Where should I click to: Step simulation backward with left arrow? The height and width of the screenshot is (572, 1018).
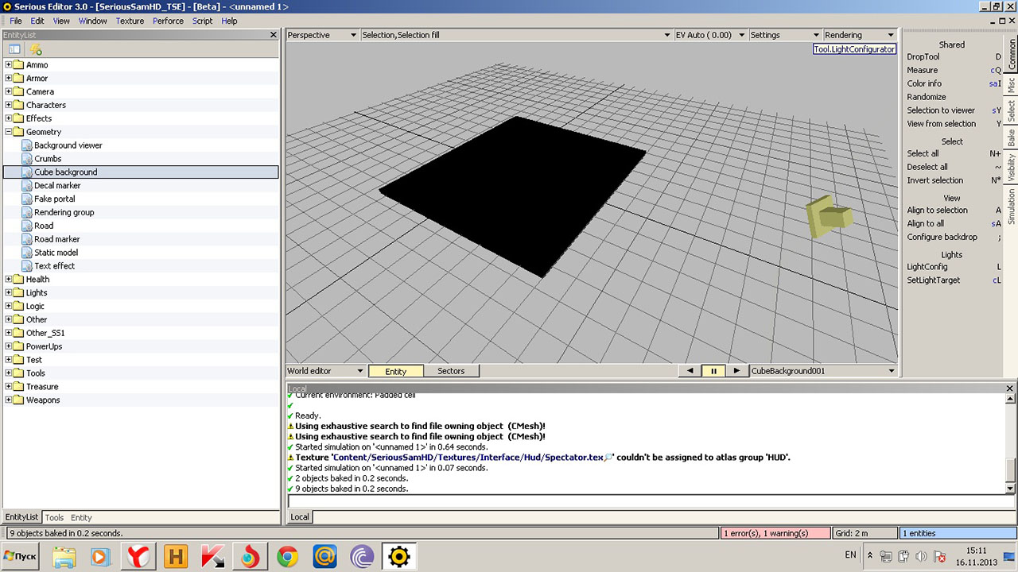[x=690, y=371]
